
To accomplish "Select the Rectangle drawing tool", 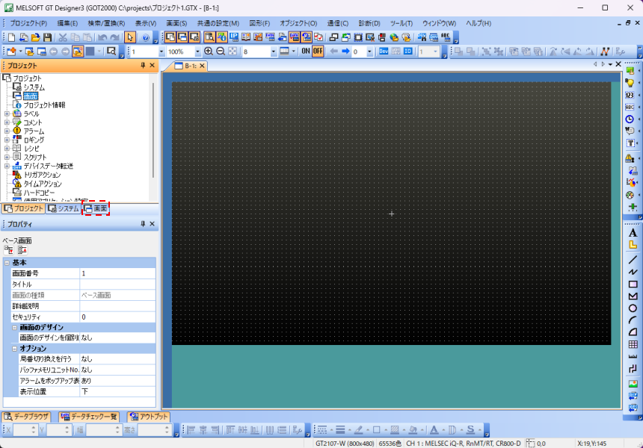I will [x=632, y=284].
